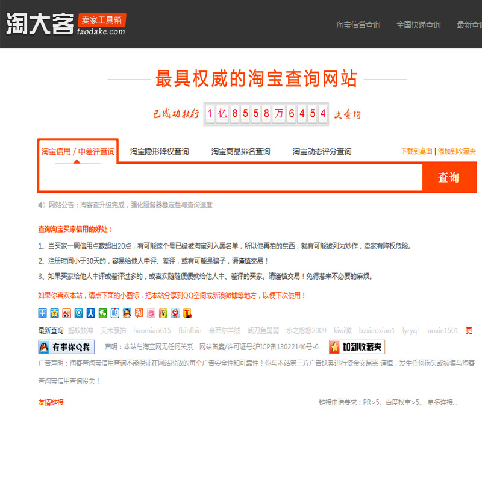Click the 网站公告 announcement text

tap(130, 205)
